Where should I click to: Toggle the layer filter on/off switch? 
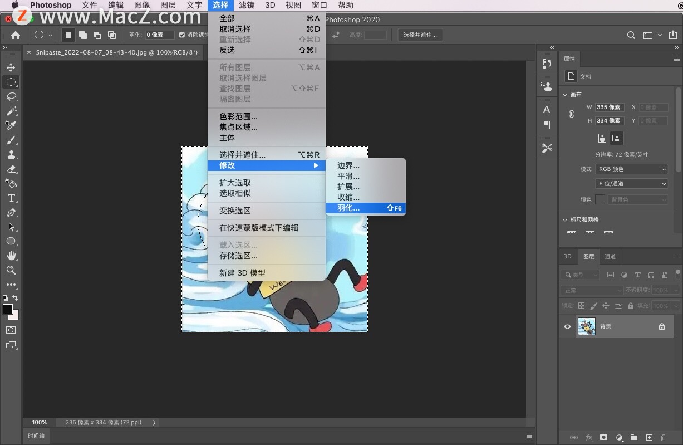tap(677, 273)
